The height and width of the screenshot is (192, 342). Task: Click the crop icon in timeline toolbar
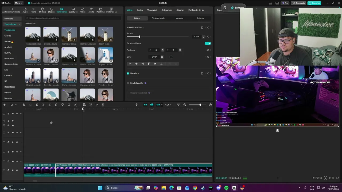(69, 105)
